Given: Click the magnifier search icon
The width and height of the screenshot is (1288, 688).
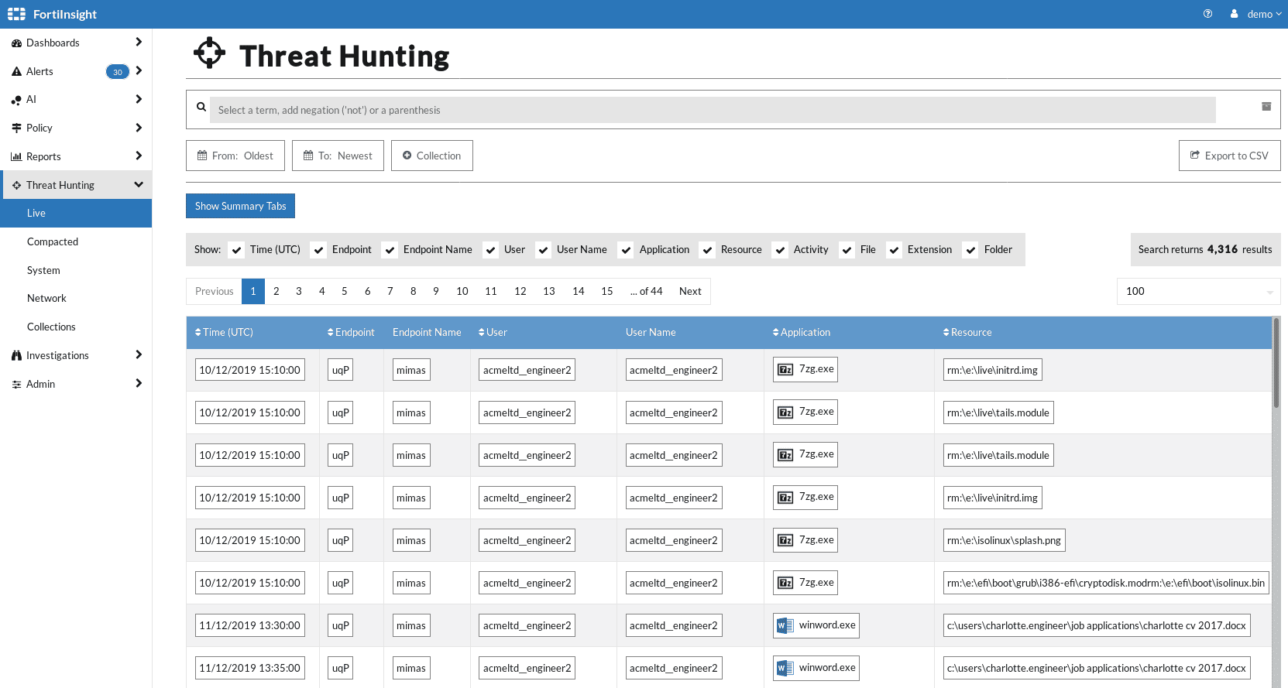Looking at the screenshot, I should click(201, 107).
